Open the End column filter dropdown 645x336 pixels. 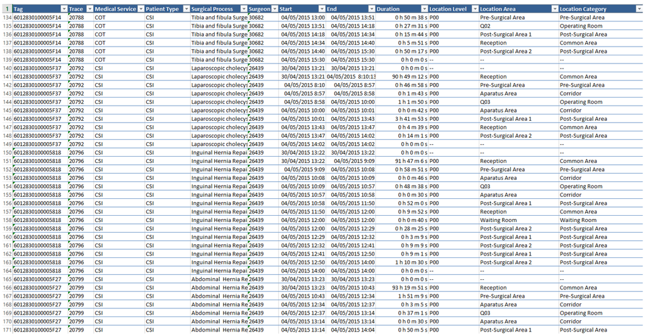click(372, 9)
